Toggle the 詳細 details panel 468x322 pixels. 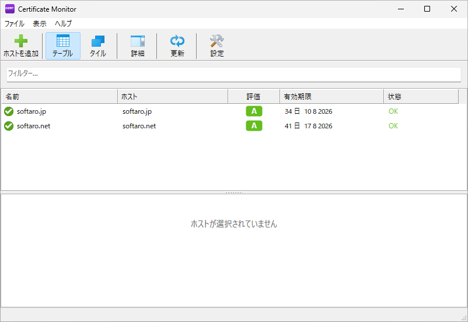click(138, 45)
